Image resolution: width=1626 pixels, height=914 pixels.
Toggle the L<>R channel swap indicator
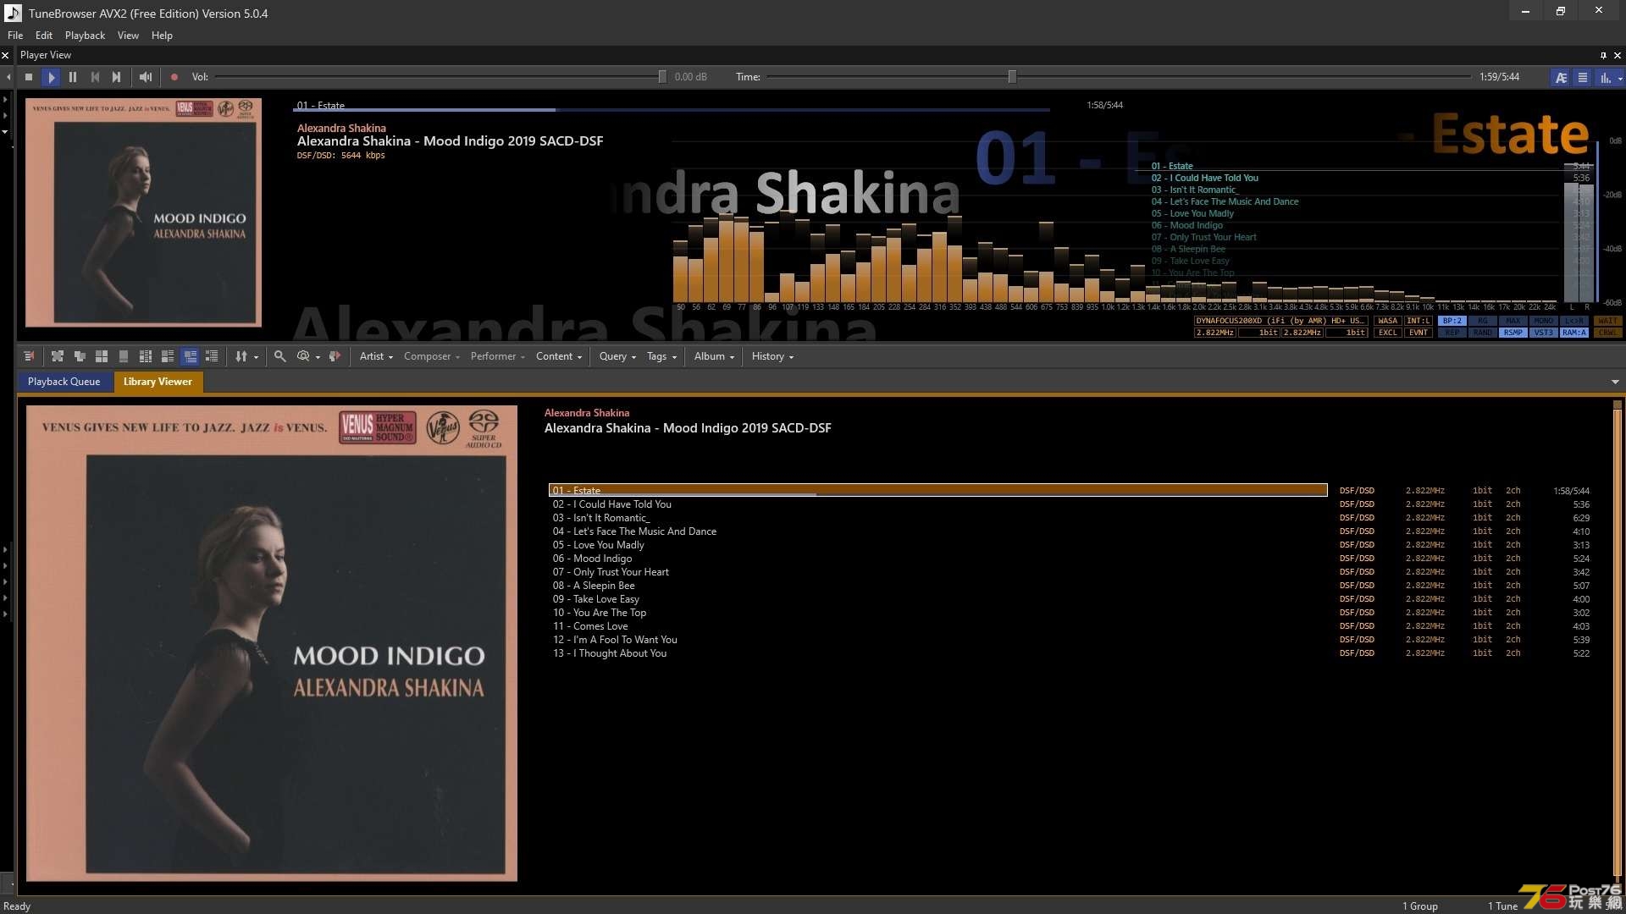(1574, 321)
